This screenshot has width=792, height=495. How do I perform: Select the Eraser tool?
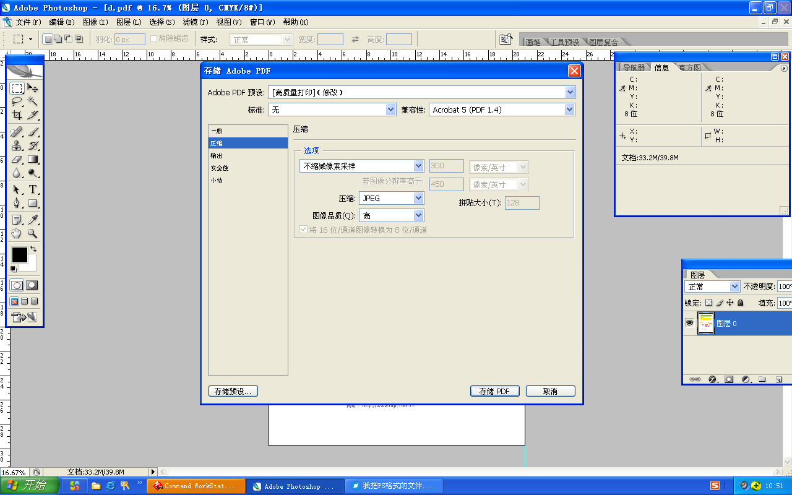17,160
